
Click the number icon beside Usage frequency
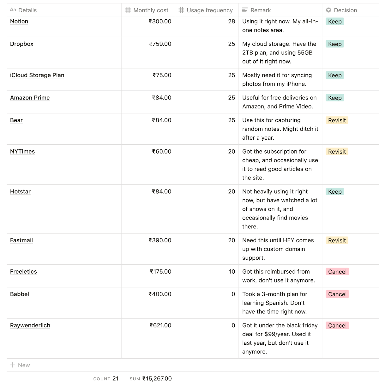click(181, 10)
